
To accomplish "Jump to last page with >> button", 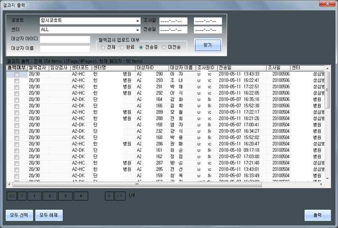I will pos(120,196).
